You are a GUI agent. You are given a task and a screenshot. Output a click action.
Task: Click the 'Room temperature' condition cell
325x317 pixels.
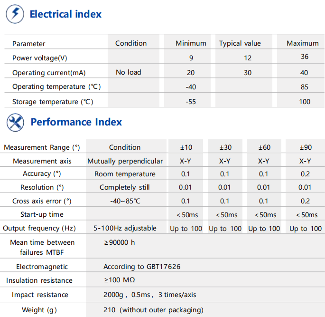125,174
